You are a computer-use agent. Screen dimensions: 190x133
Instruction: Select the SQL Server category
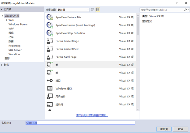(15, 50)
